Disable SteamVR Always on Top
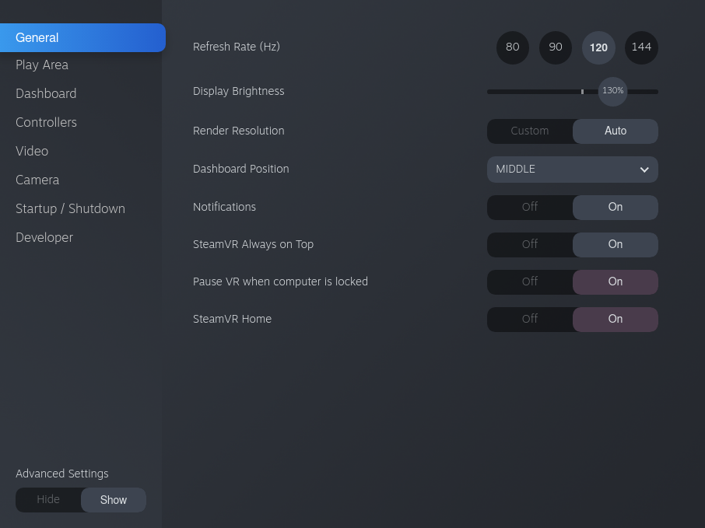Screen dimensions: 705x528 tap(530, 244)
